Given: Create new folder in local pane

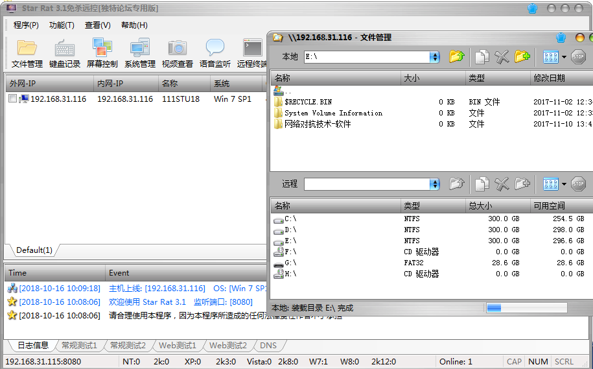Looking at the screenshot, I should 522,57.
